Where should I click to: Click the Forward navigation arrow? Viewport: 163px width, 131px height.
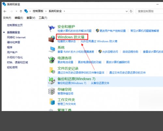pos(11,11)
